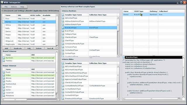
Task: Click the Edit button under WSDL list
Action: 29,48
